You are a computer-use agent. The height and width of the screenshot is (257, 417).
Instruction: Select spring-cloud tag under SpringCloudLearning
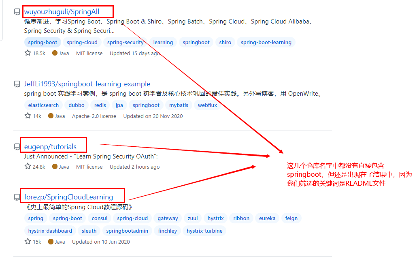(x=132, y=218)
